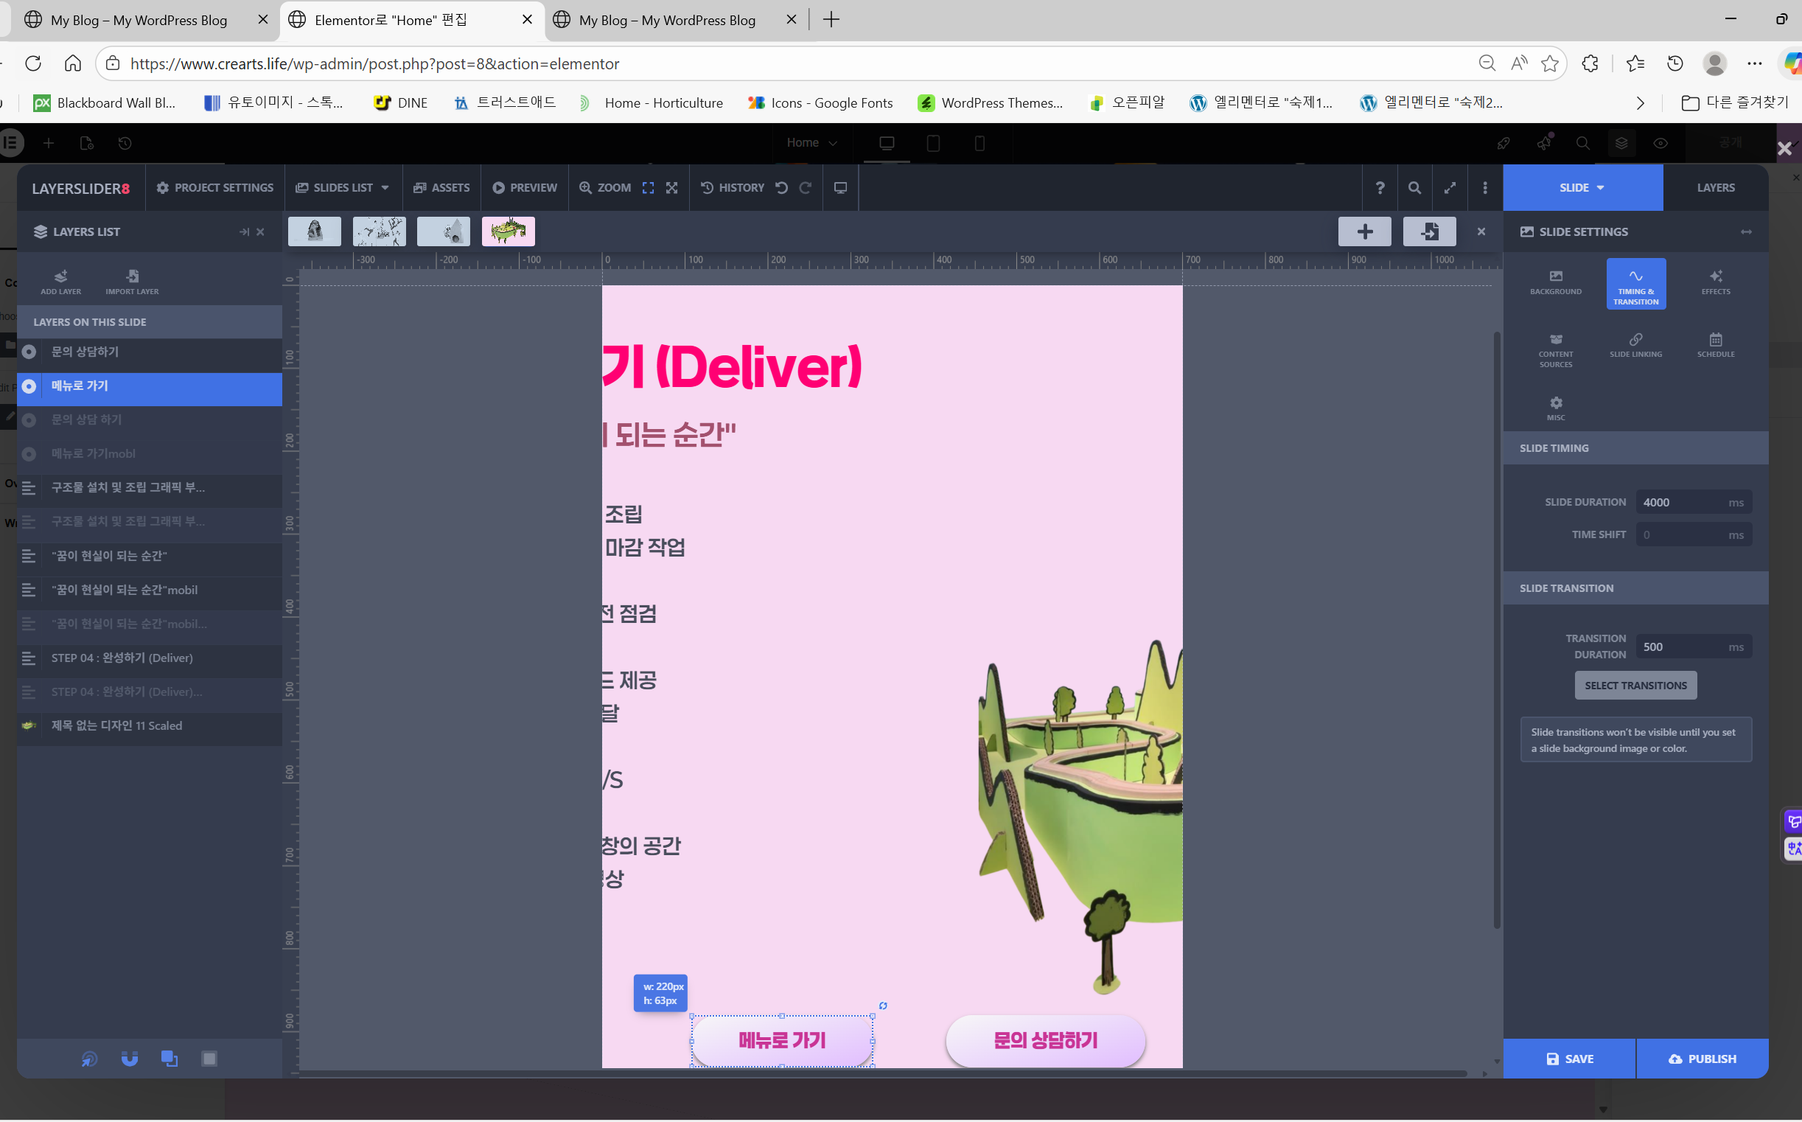Open the Slide Linking settings

pos(1635,345)
